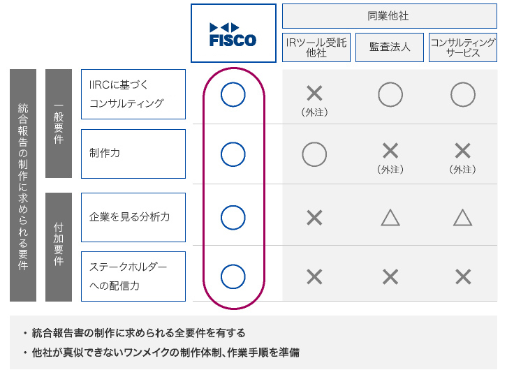Viewport: 507px width, 370px height.
Task: Click the FISCO logo
Action: pos(233,35)
